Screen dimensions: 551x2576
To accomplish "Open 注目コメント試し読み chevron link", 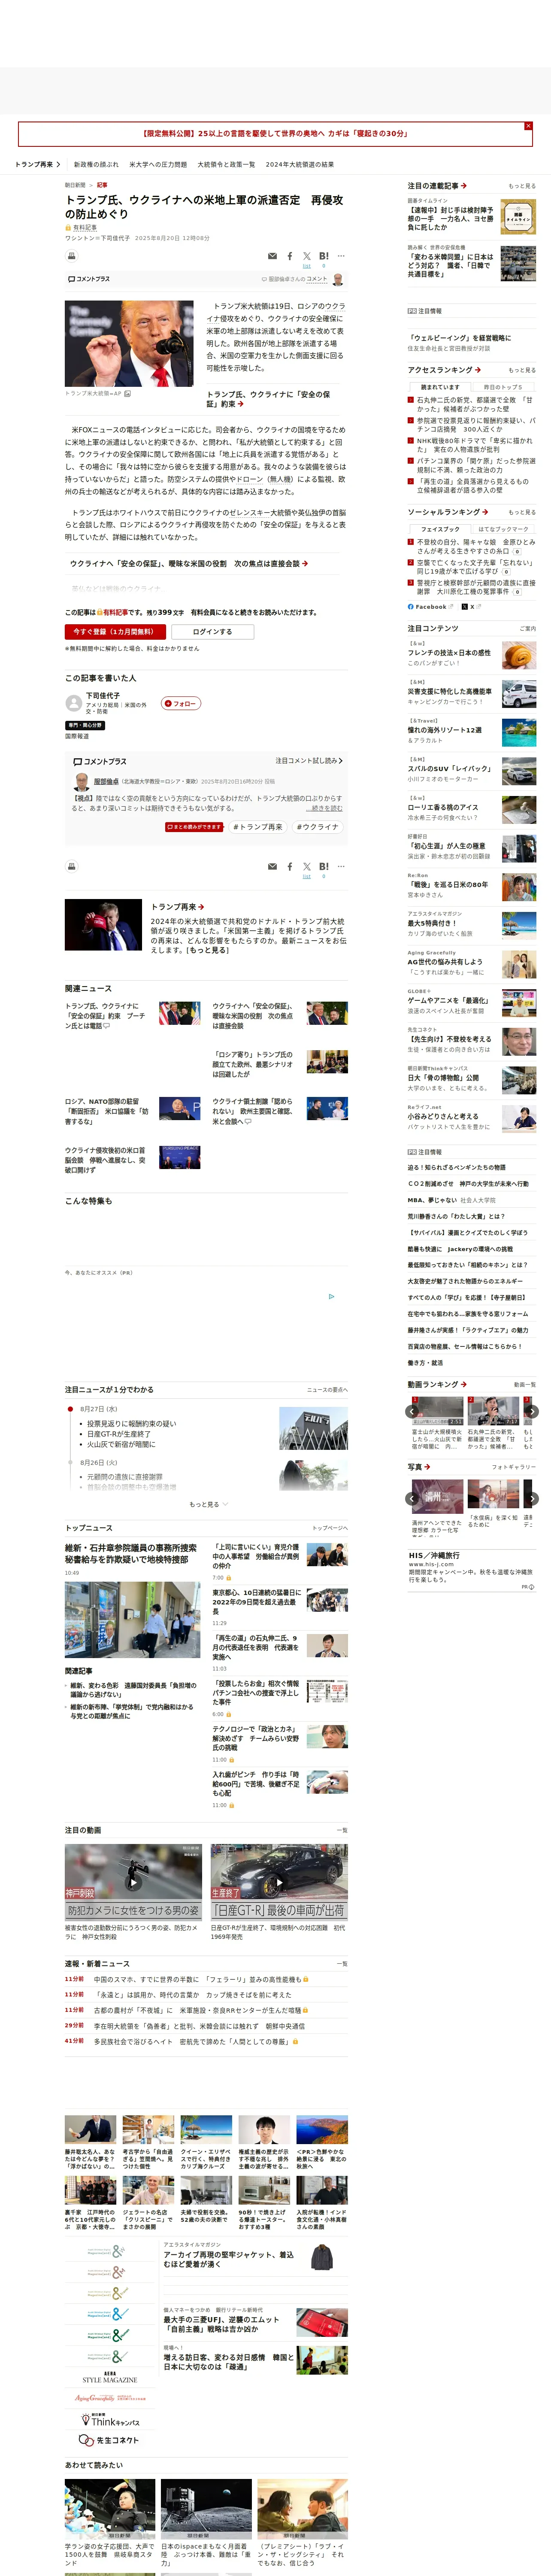I will tap(309, 761).
